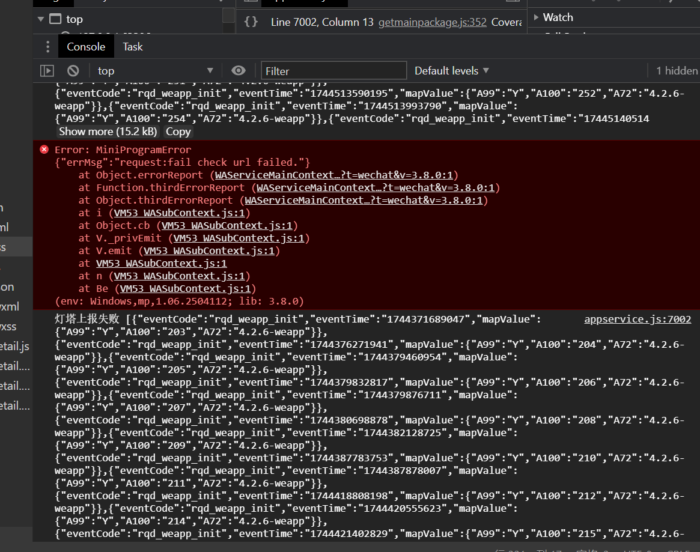The image size is (700, 552).
Task: Open WAServiceMainContext link in Object.errorReport line
Action: click(x=334, y=175)
